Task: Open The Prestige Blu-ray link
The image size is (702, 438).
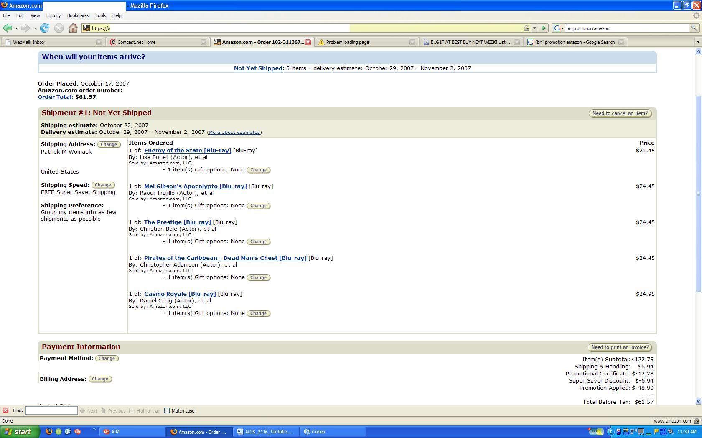Action: point(178,222)
